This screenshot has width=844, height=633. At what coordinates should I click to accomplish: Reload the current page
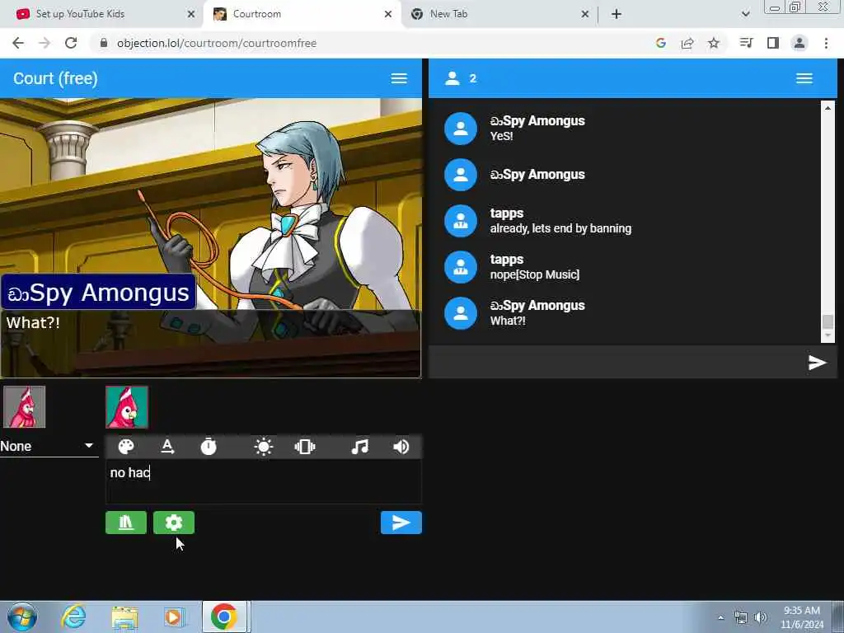(71, 43)
